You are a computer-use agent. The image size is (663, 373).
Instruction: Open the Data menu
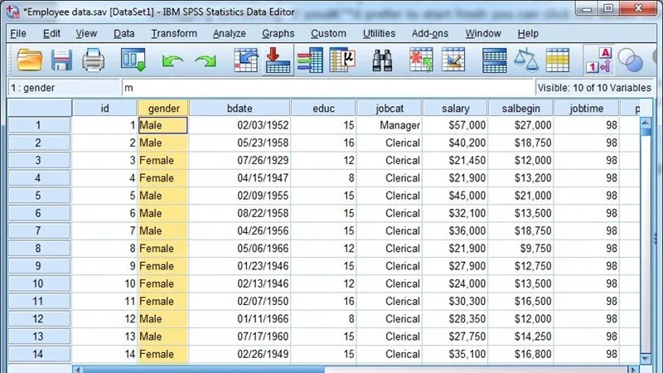coord(123,33)
